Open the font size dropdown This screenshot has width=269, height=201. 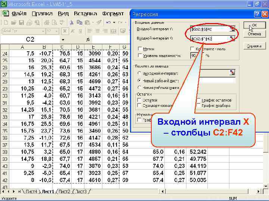56,31
